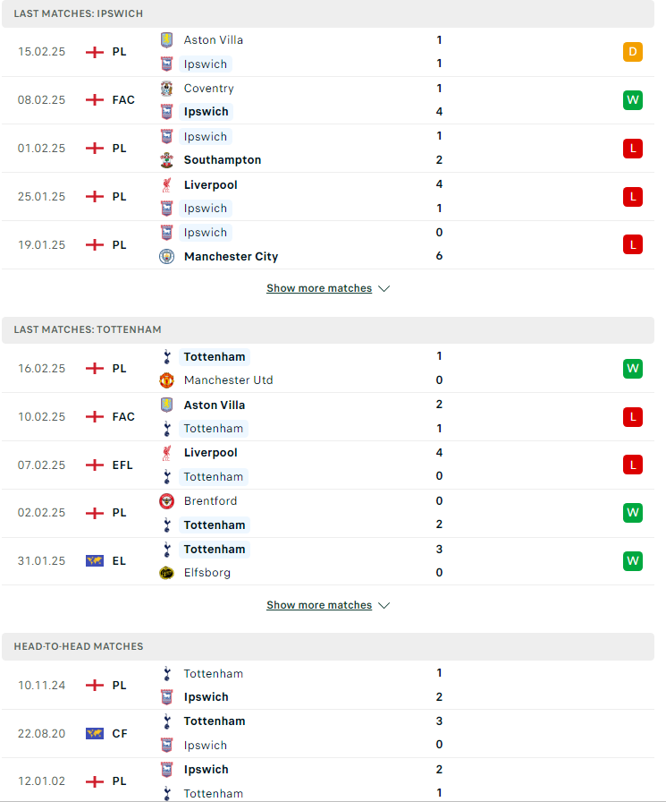Select the Head-to-Head Matches header
This screenshot has height=802, width=666.
tap(328, 646)
